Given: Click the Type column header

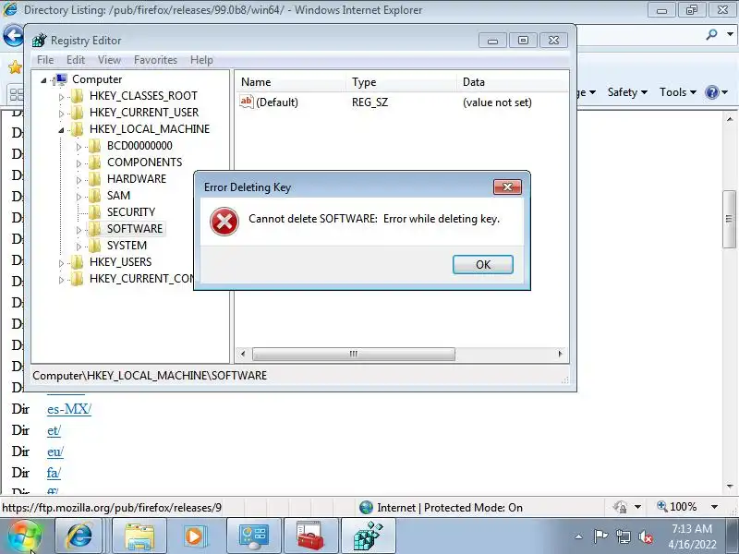Looking at the screenshot, I should point(401,82).
